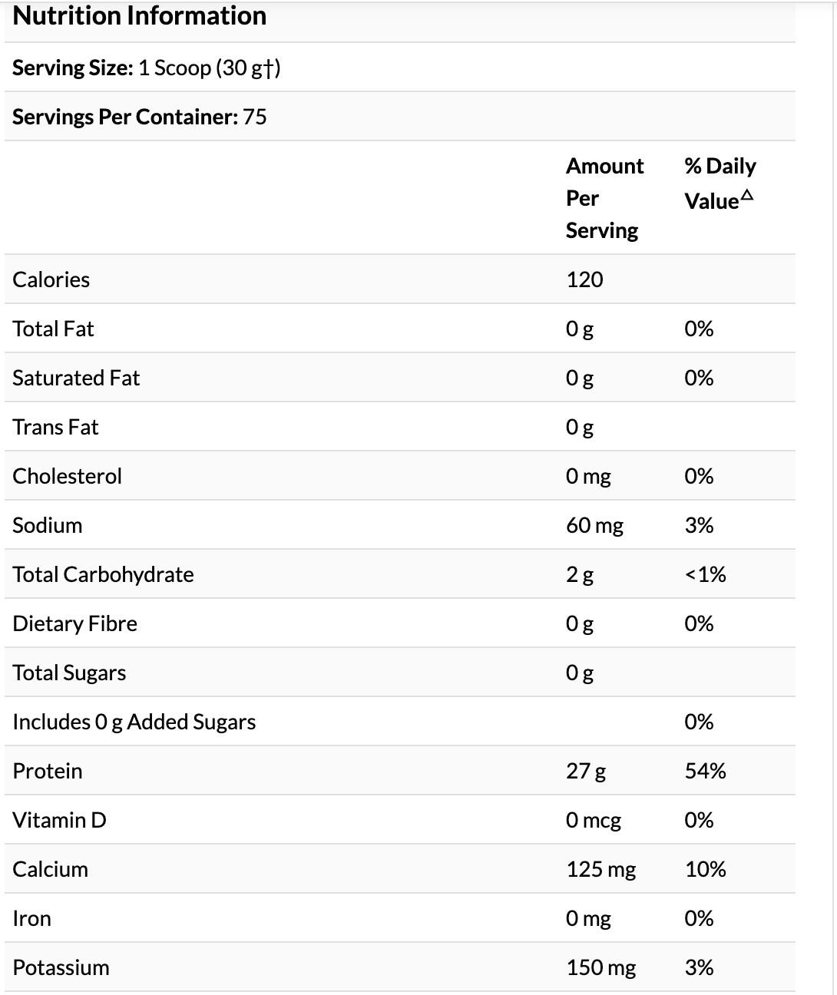Click the % Daily Value column header
The width and height of the screenshot is (837, 995).
tap(720, 183)
